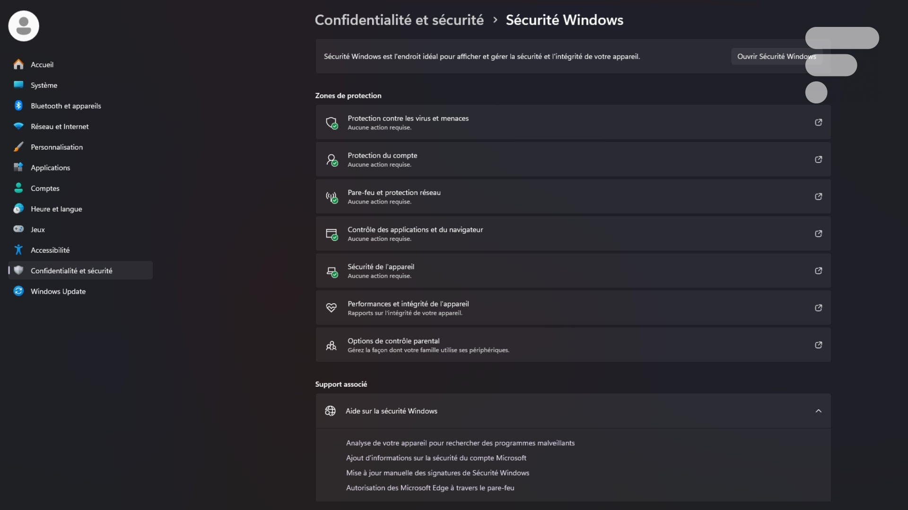Screen dimensions: 908x510
Task: Click the "Pare-feu et protection réseau" icon
Action: (332, 196)
